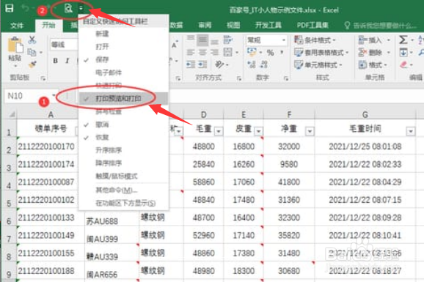Screen dimensions: 424x282
Task: Open the 文件 tab
Action: tap(17, 26)
